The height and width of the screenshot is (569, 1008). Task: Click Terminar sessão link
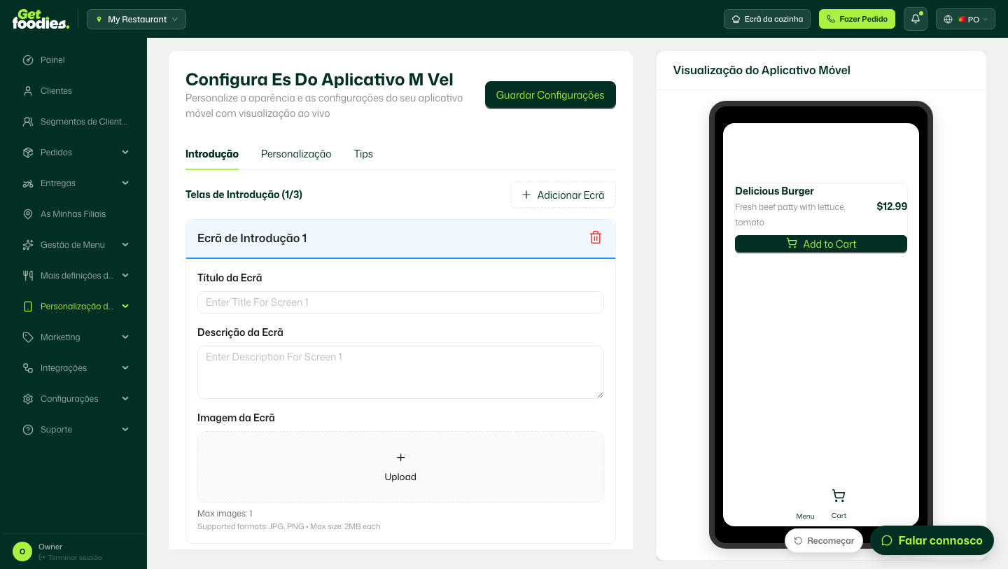pyautogui.click(x=70, y=558)
